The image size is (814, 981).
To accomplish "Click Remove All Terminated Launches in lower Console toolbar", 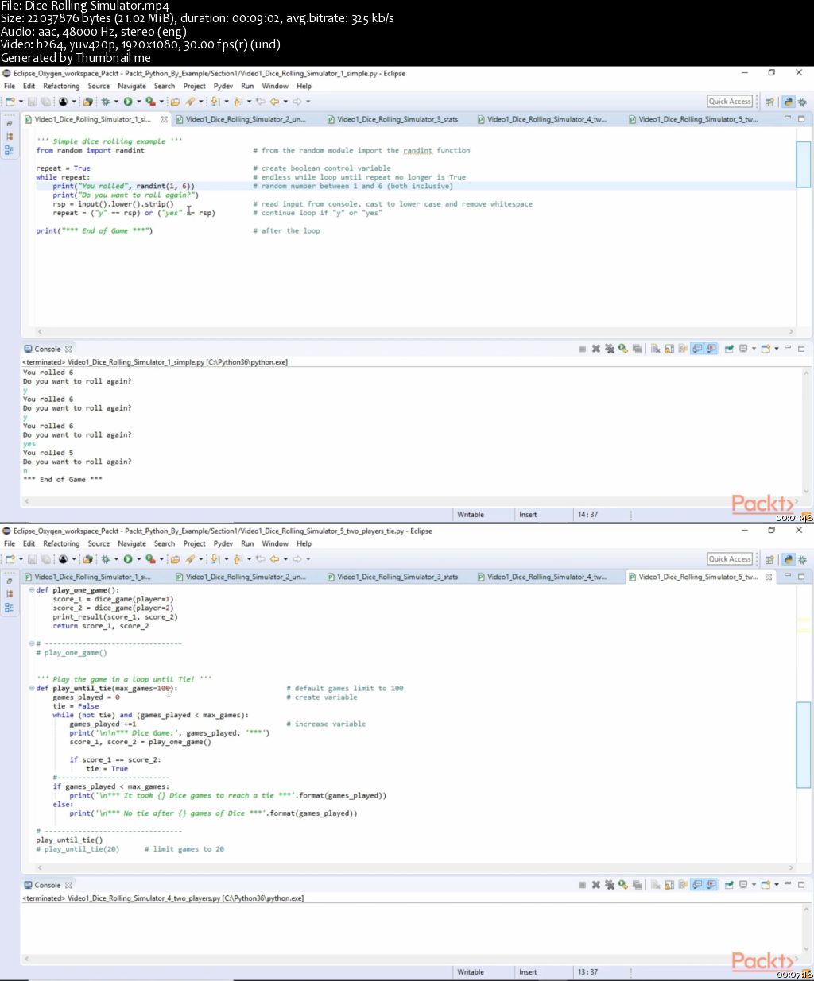I will coord(610,885).
